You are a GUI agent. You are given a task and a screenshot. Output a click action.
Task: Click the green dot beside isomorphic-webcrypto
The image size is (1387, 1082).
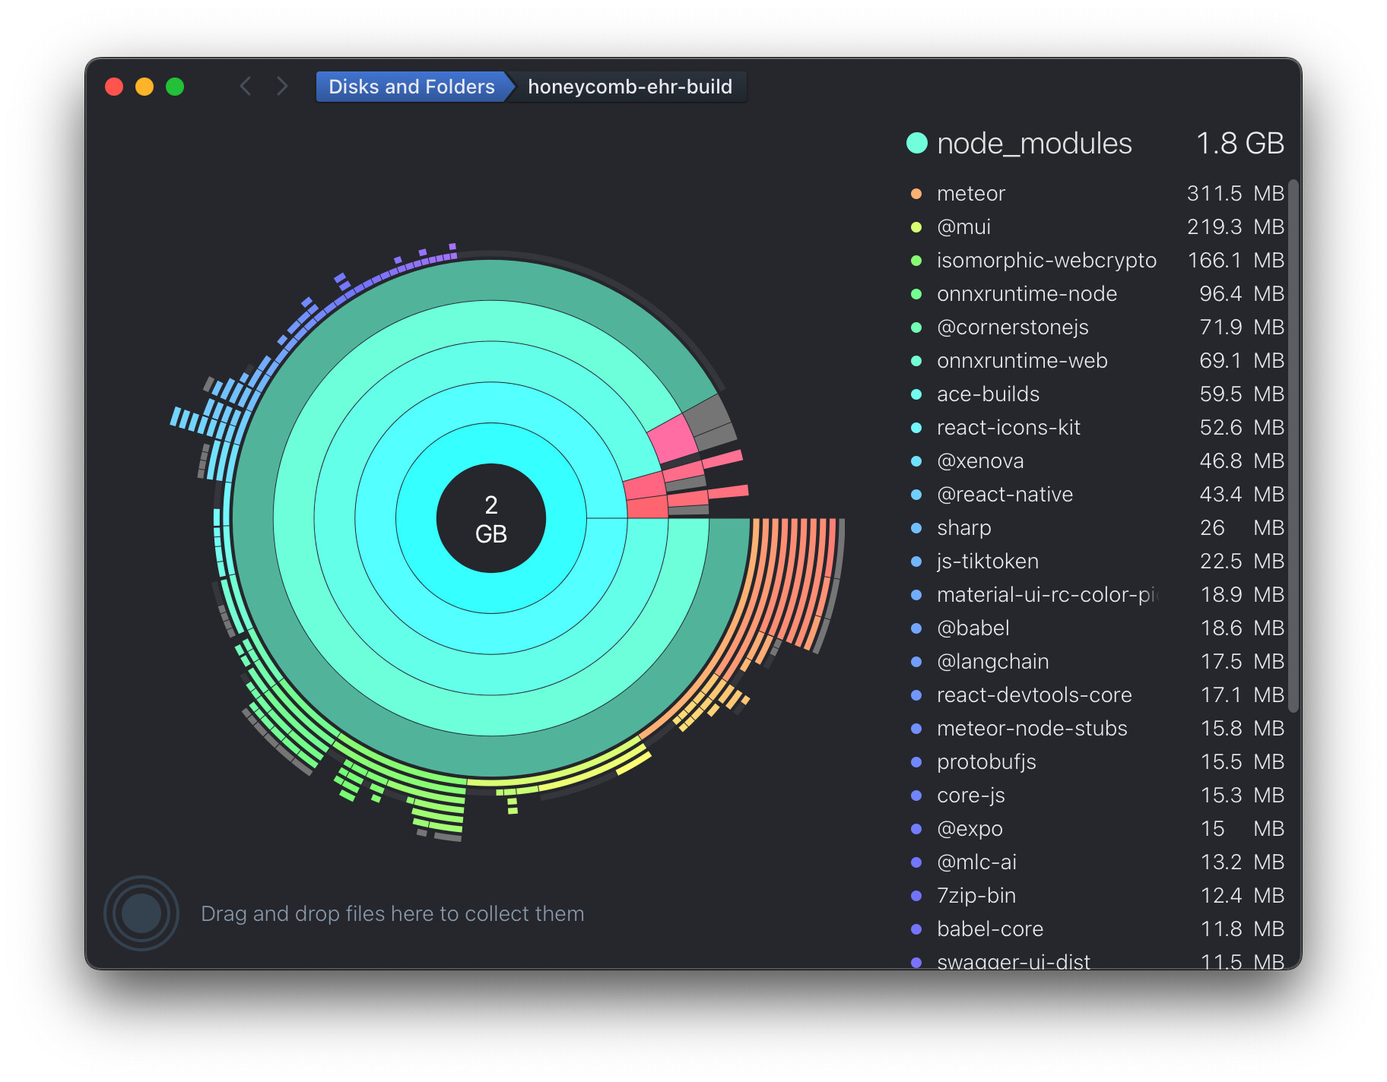click(x=916, y=261)
